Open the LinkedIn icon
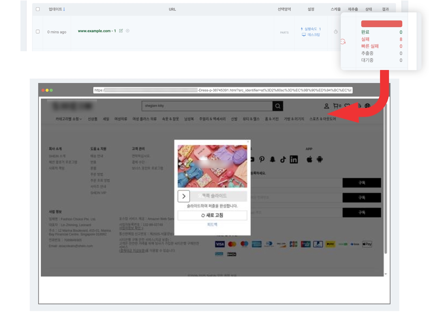Image resolution: width=429 pixels, height=312 pixels. point(294,160)
